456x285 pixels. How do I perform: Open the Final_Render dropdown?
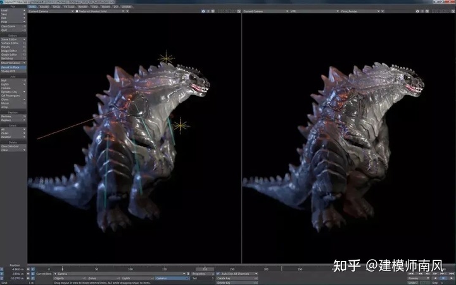coord(360,11)
